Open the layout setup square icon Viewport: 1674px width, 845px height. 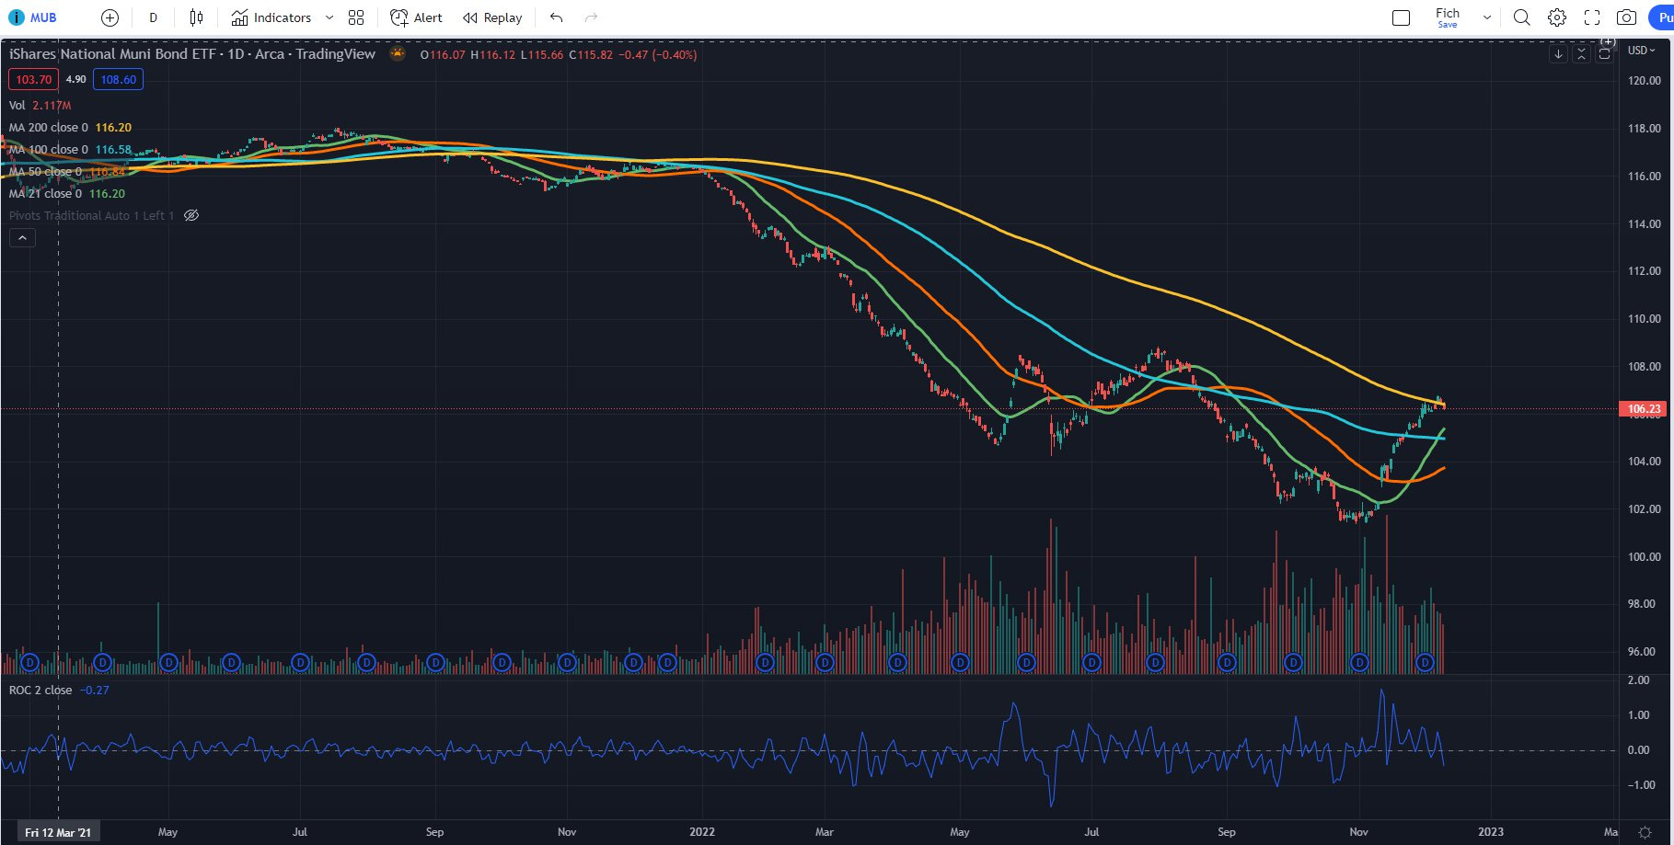[1402, 17]
